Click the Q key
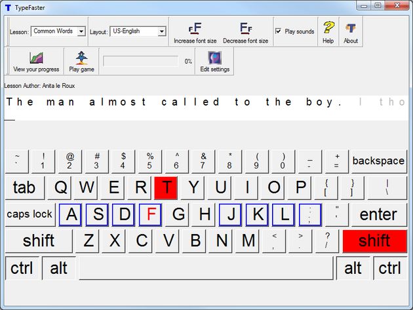This screenshot has height=310, width=413. click(59, 188)
